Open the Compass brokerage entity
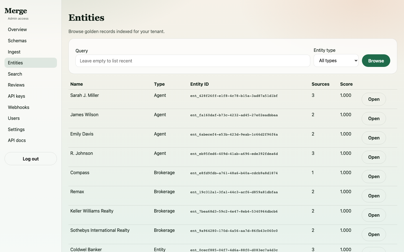The width and height of the screenshot is (404, 252). pyautogui.click(x=374, y=176)
